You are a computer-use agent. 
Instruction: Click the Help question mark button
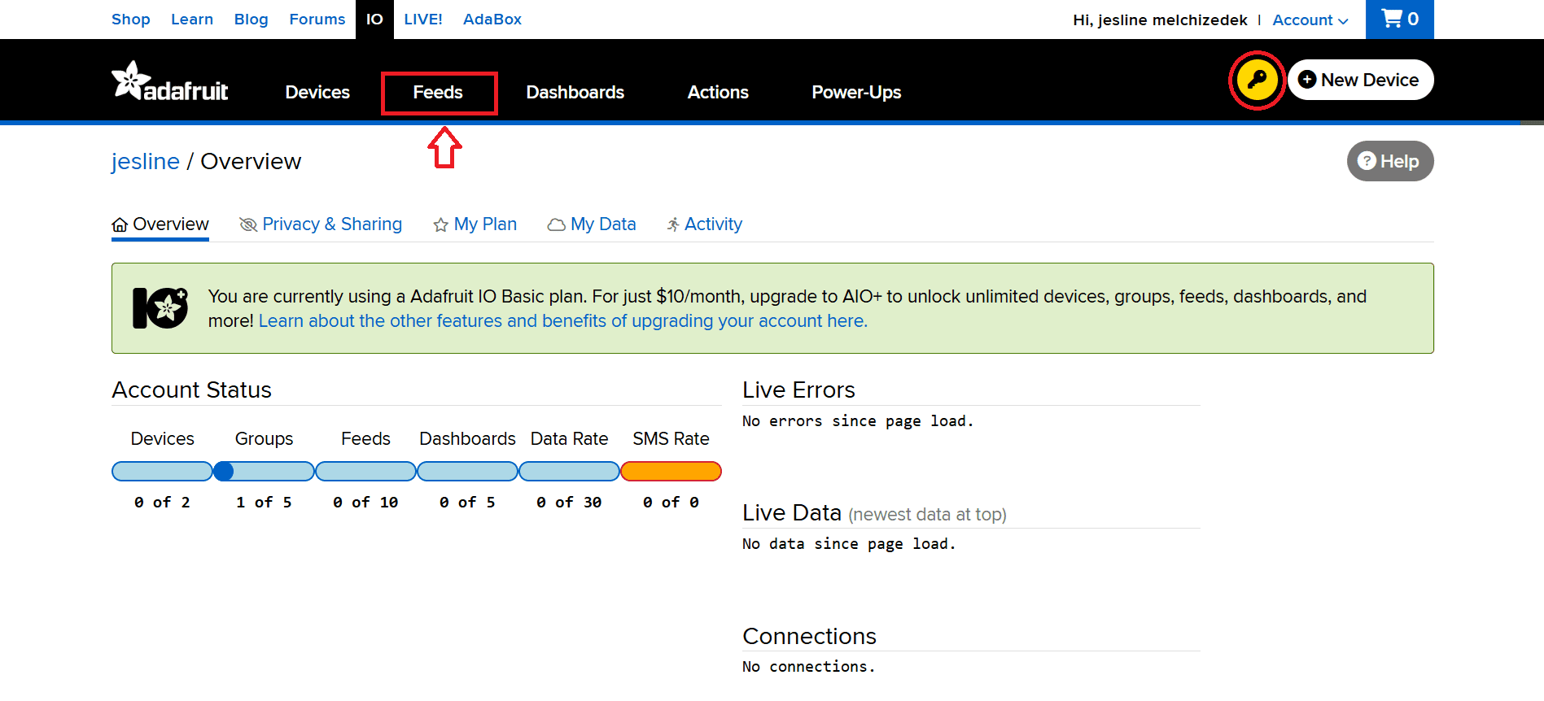click(1389, 161)
